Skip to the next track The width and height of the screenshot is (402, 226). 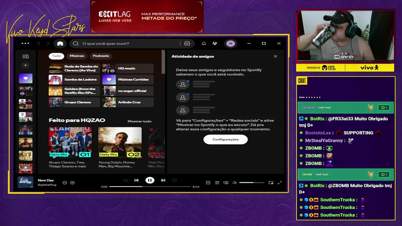tap(163, 180)
